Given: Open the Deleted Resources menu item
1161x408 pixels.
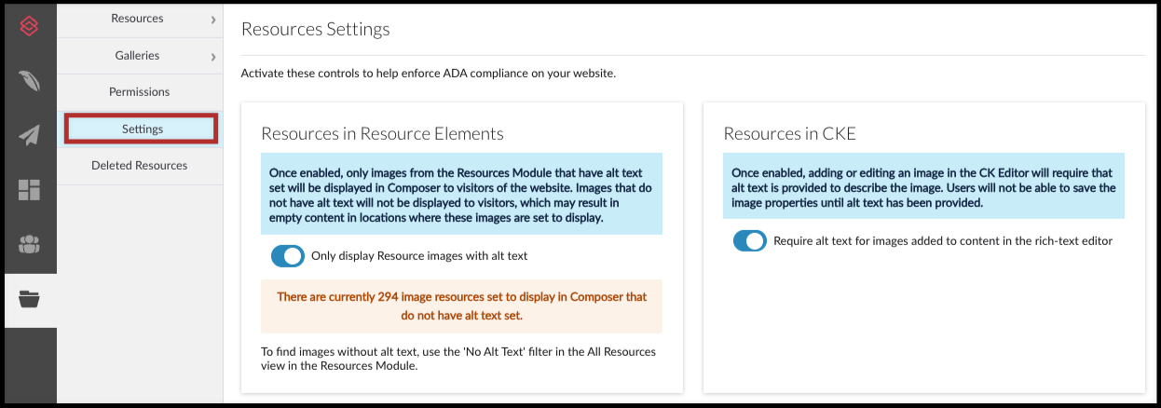Looking at the screenshot, I should (x=140, y=166).
